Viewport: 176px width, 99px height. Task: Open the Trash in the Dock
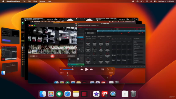point(133,94)
